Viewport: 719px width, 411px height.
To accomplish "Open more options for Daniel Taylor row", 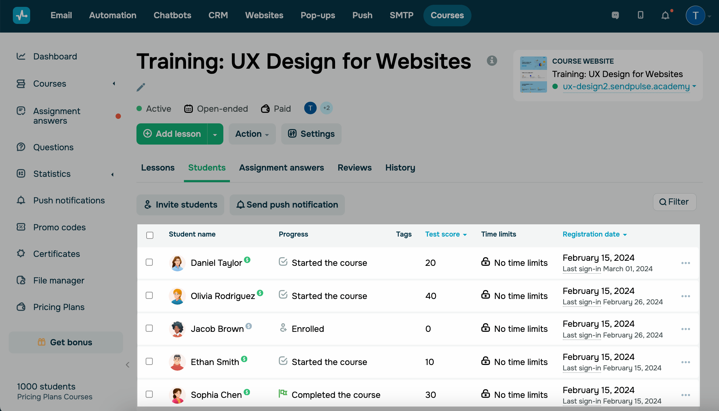I will click(686, 263).
